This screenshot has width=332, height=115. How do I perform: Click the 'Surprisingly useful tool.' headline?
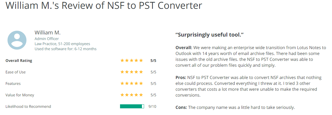pos(210,35)
